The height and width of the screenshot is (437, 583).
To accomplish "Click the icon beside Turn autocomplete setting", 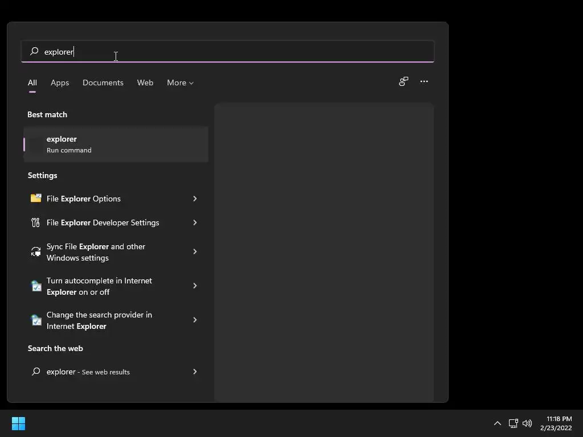I will point(36,286).
